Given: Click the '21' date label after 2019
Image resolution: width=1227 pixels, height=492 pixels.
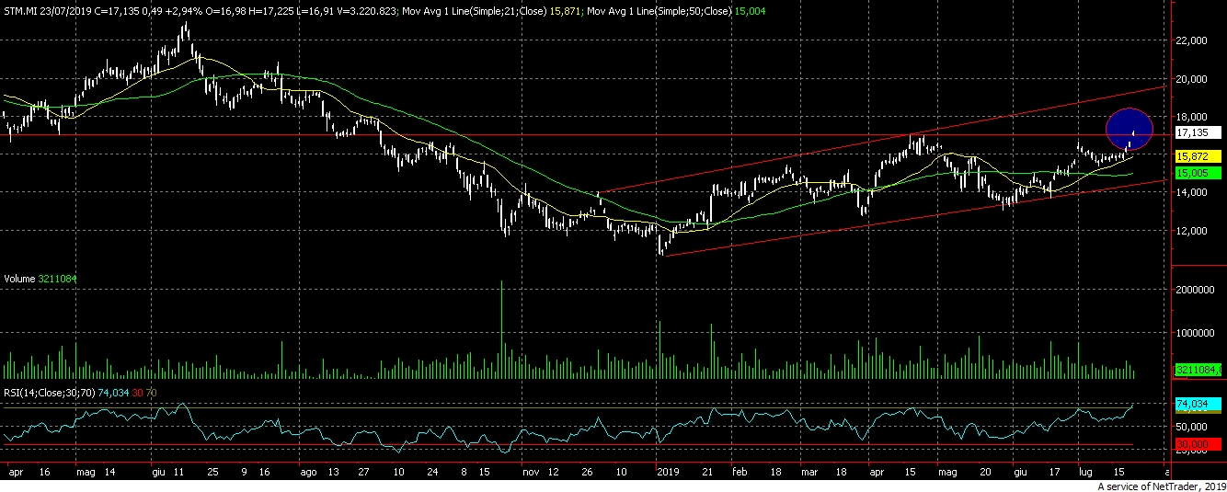Looking at the screenshot, I should [705, 471].
